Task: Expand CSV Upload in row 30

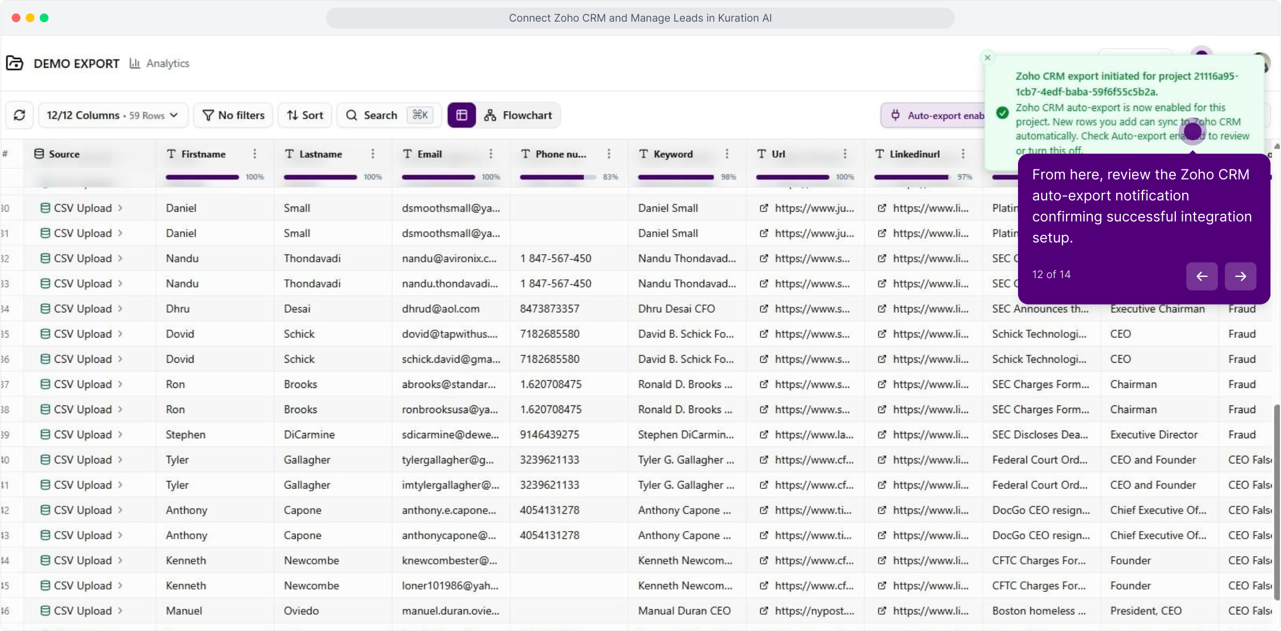Action: coord(120,208)
